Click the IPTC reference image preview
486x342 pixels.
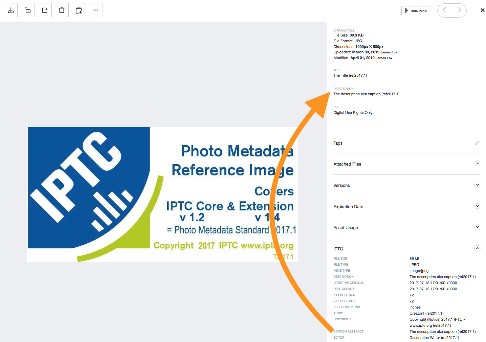162,195
